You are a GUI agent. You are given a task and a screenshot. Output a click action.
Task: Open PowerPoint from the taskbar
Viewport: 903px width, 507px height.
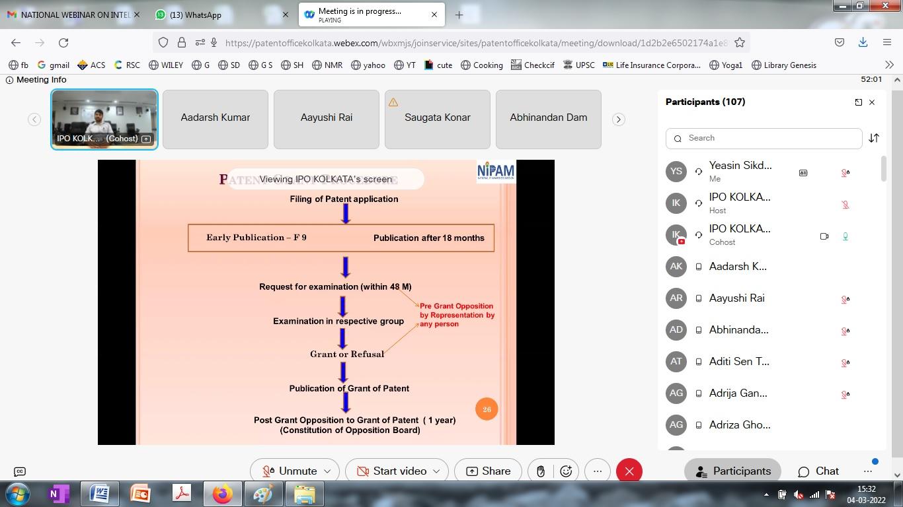click(140, 494)
